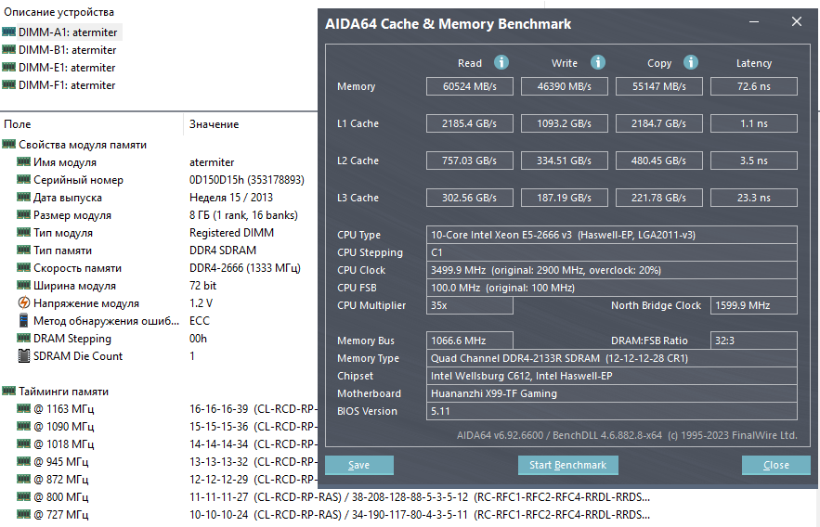This screenshot has width=820, height=527.
Task: Click the icon beside Тип памяти
Action: 23,251
